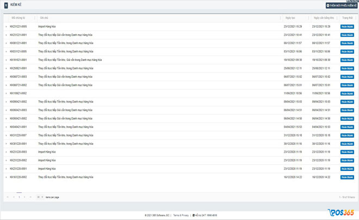
Task: Sort by the Ghi chú column header
Action: (x=44, y=18)
